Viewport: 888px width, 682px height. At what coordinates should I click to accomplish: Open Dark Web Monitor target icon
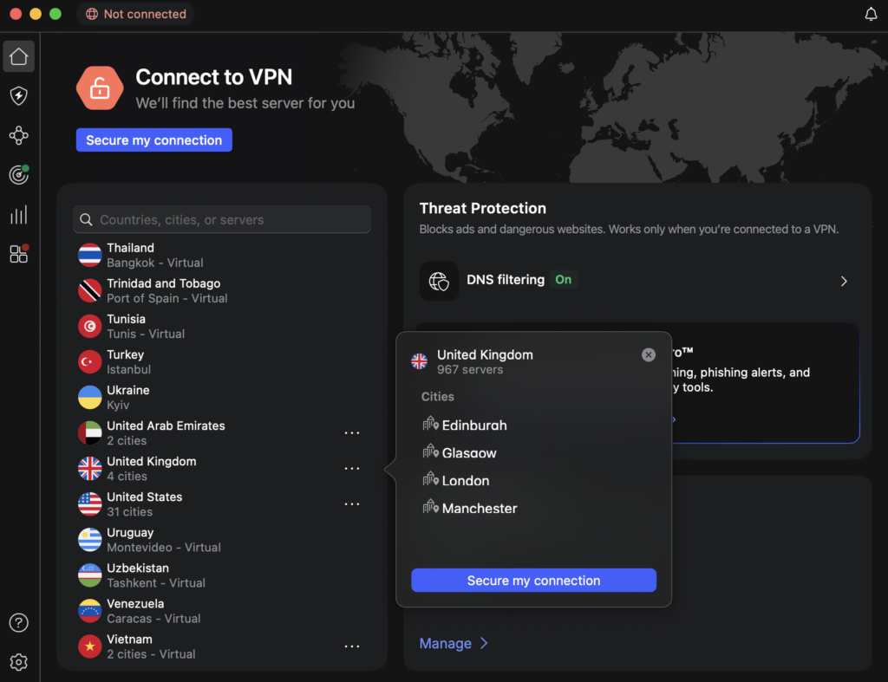coord(19,175)
